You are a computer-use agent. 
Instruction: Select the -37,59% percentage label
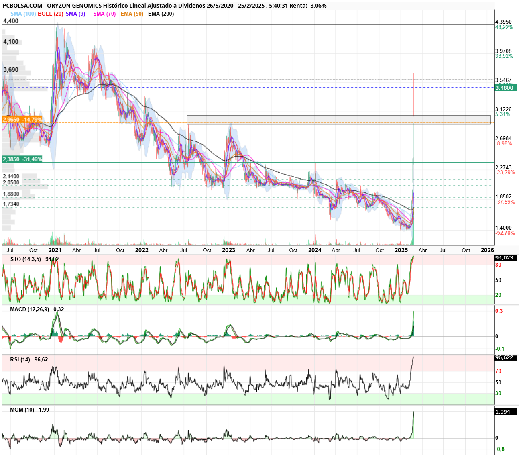(x=505, y=202)
